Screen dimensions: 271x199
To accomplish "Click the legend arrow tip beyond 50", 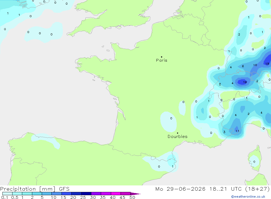I will [136, 194].
